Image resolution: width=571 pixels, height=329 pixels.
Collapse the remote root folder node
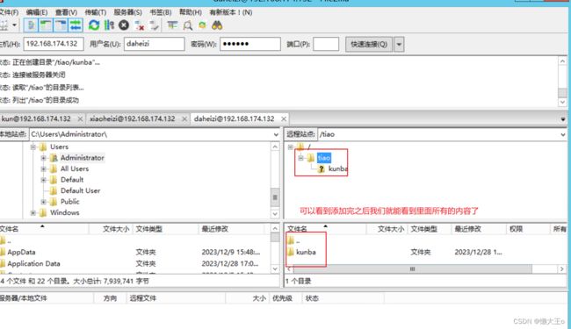point(290,147)
